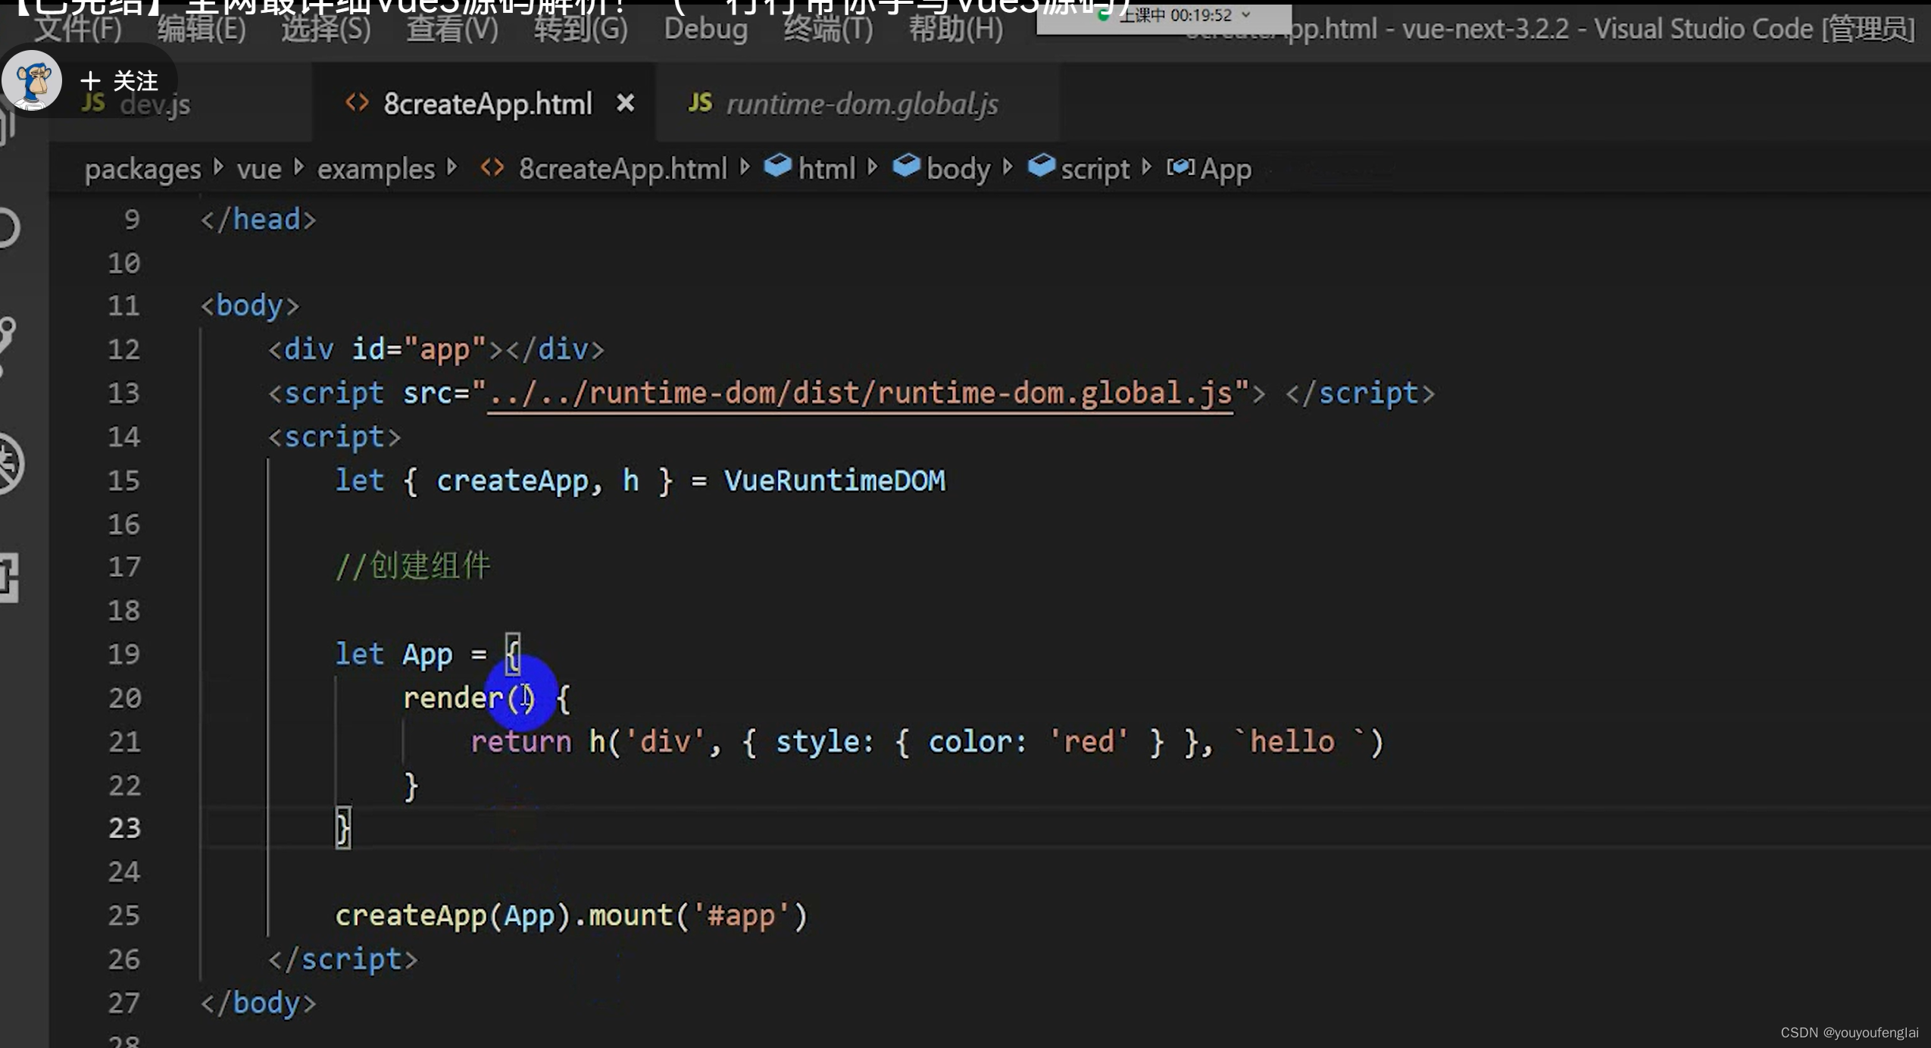
Task: Open the Debug menu
Action: pos(705,30)
